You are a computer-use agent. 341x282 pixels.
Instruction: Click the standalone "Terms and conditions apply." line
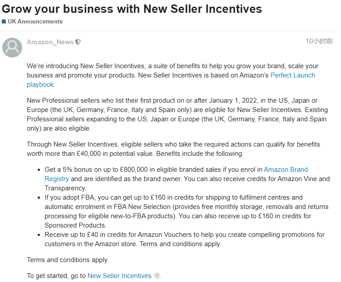[67, 260]
